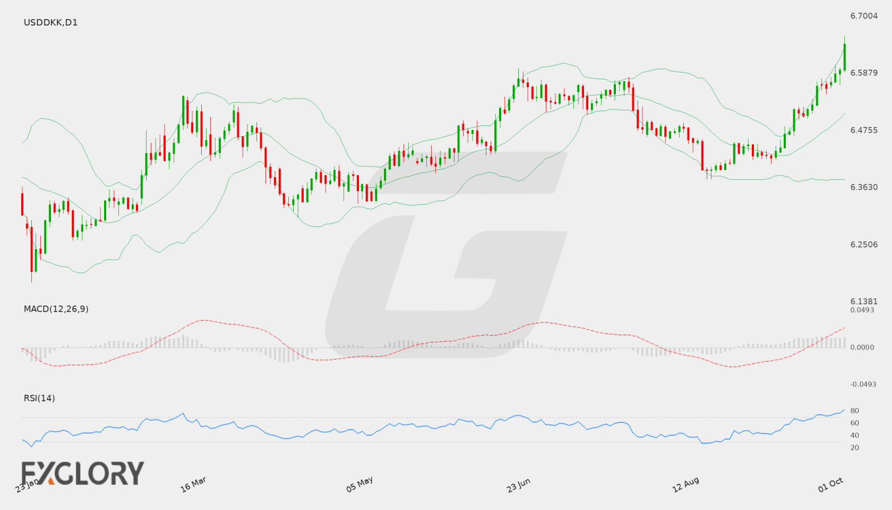
Task: Click the RSI 60 level label
Action: click(855, 423)
